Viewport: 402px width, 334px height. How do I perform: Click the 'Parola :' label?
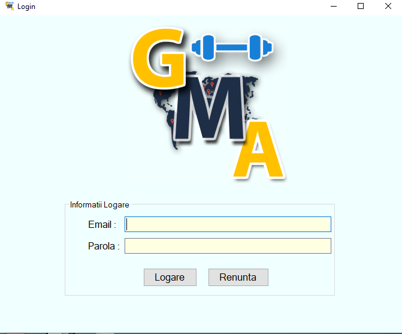click(104, 246)
